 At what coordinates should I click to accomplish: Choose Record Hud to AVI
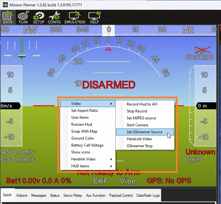pyautogui.click(x=145, y=104)
